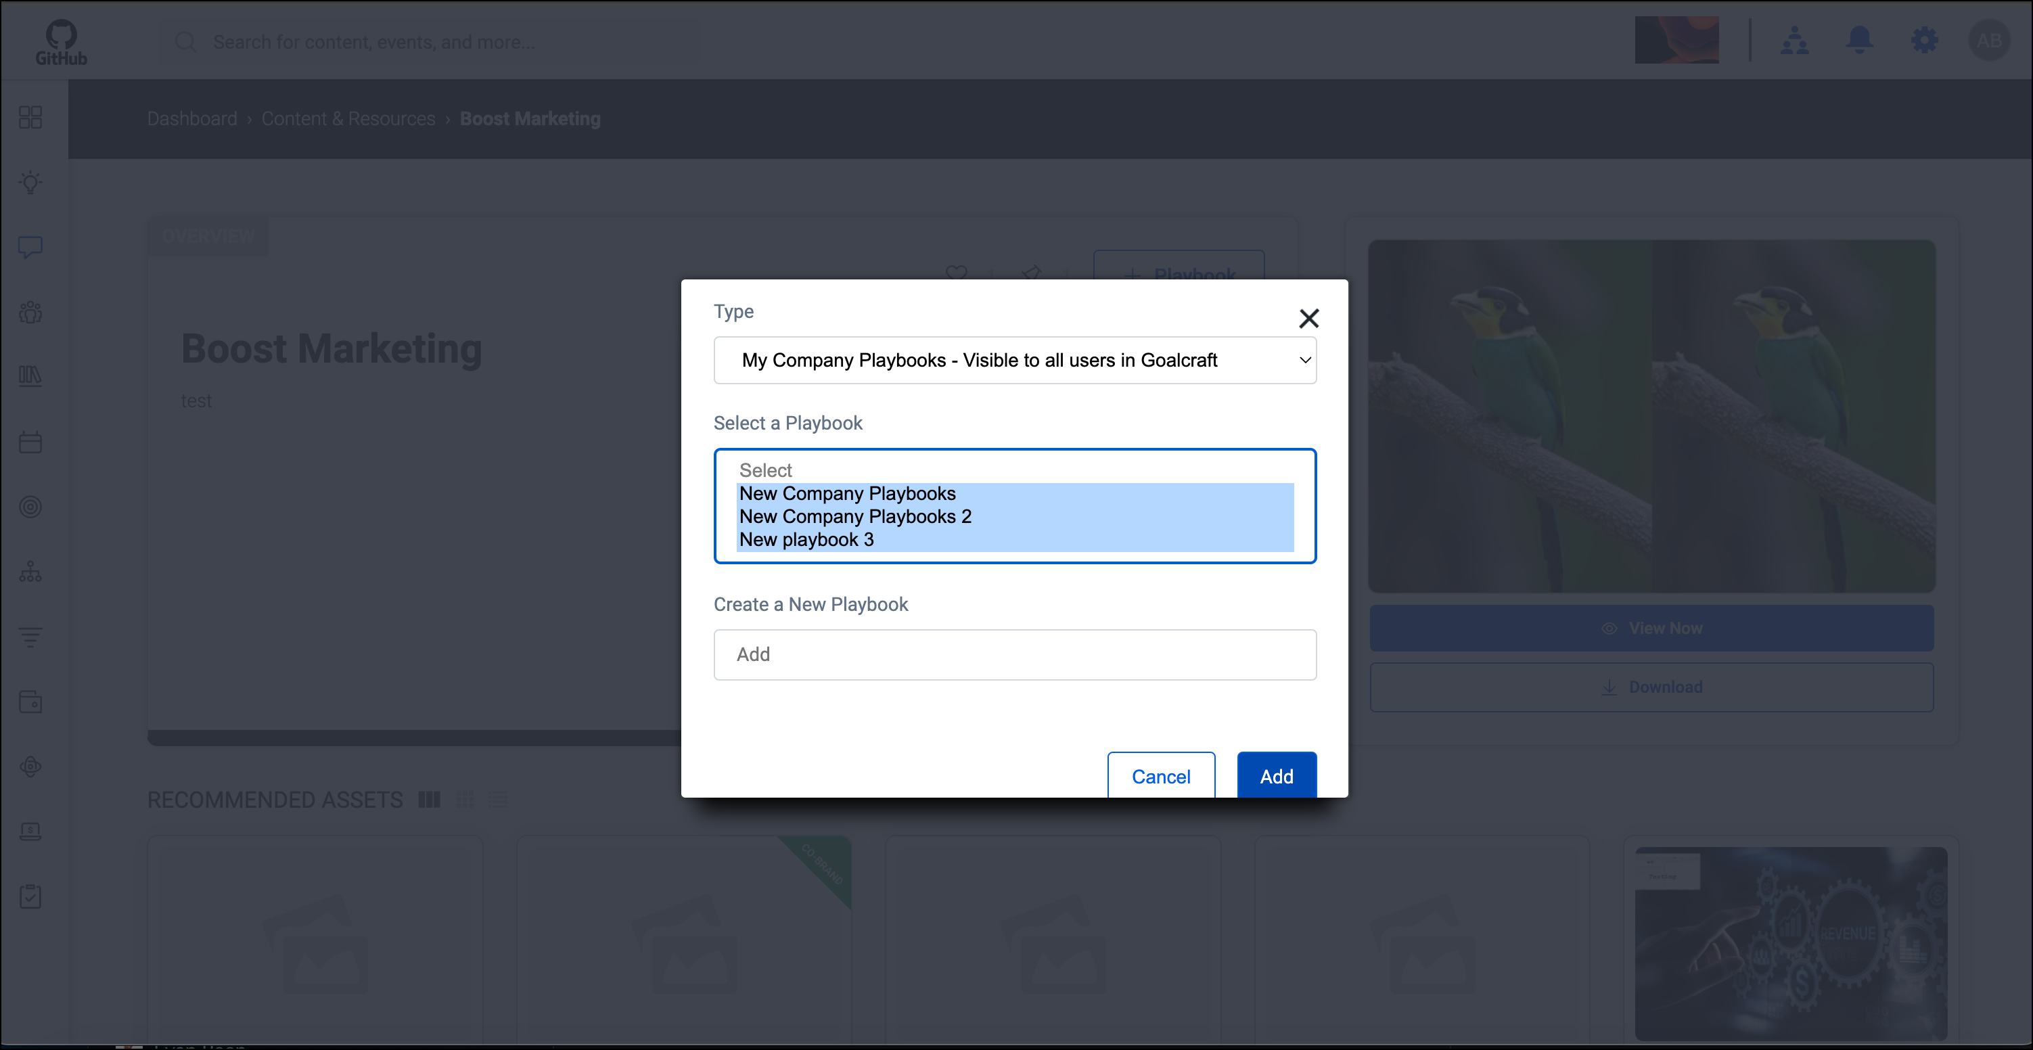Open the Type dropdown for playbooks

(x=1015, y=360)
